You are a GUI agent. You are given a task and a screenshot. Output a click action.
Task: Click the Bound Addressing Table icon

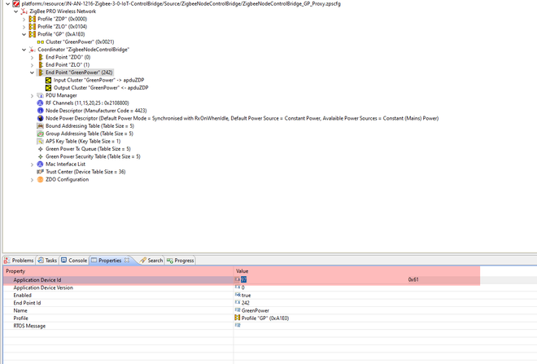[41, 125]
